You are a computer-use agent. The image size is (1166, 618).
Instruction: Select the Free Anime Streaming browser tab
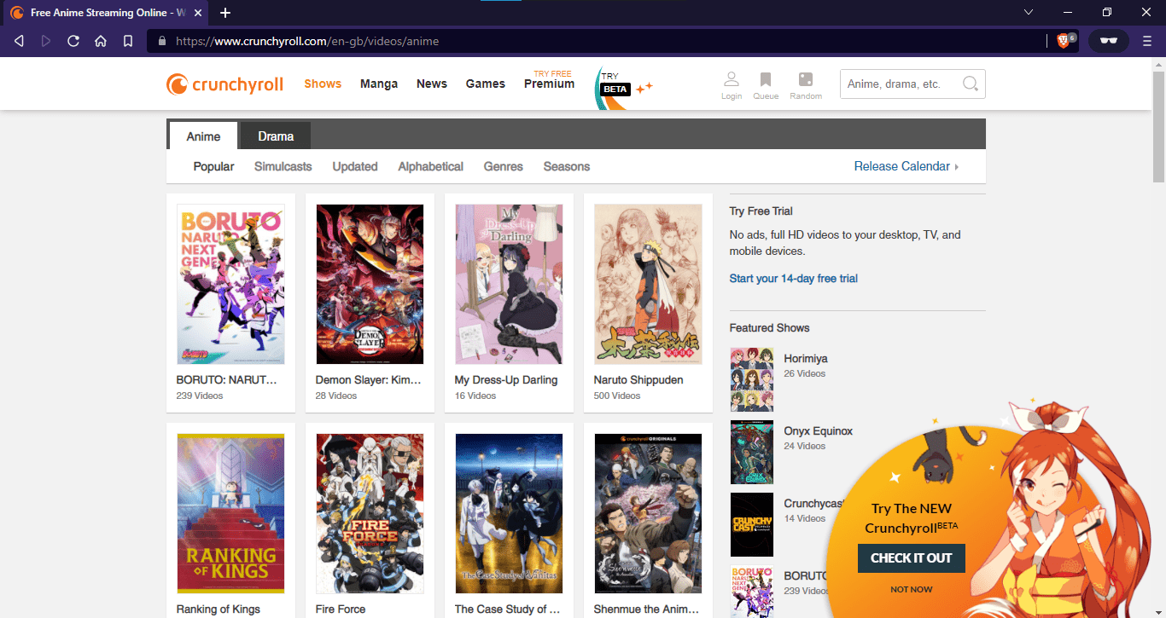(104, 13)
